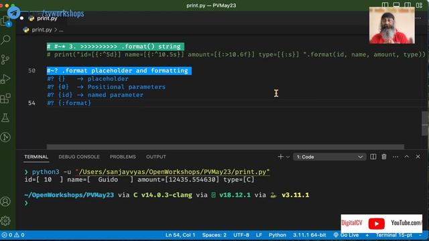The height and width of the screenshot is (241, 429).
Task: Toggle panel layout icon in title bar
Action: (396, 5)
